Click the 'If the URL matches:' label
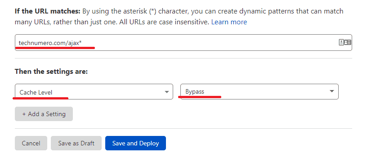367x167 pixels. (x=48, y=11)
